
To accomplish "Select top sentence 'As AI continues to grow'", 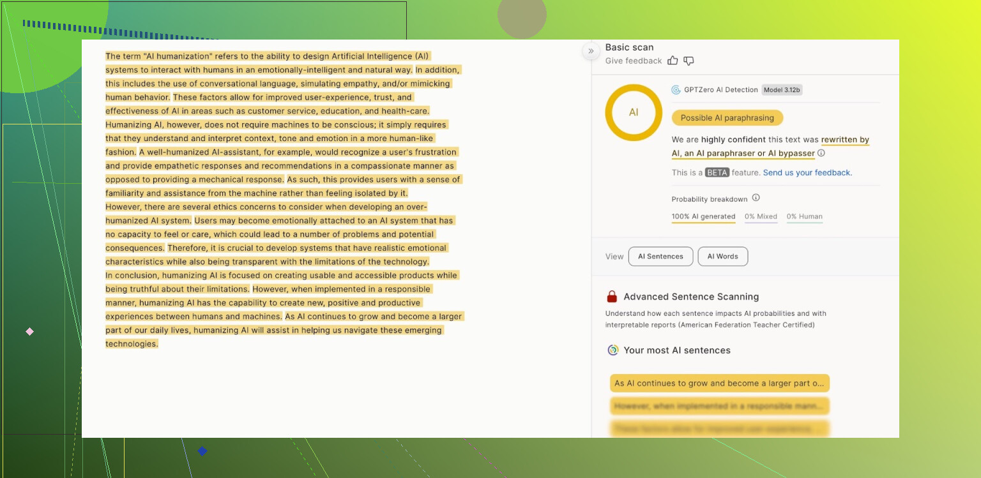I will (719, 384).
